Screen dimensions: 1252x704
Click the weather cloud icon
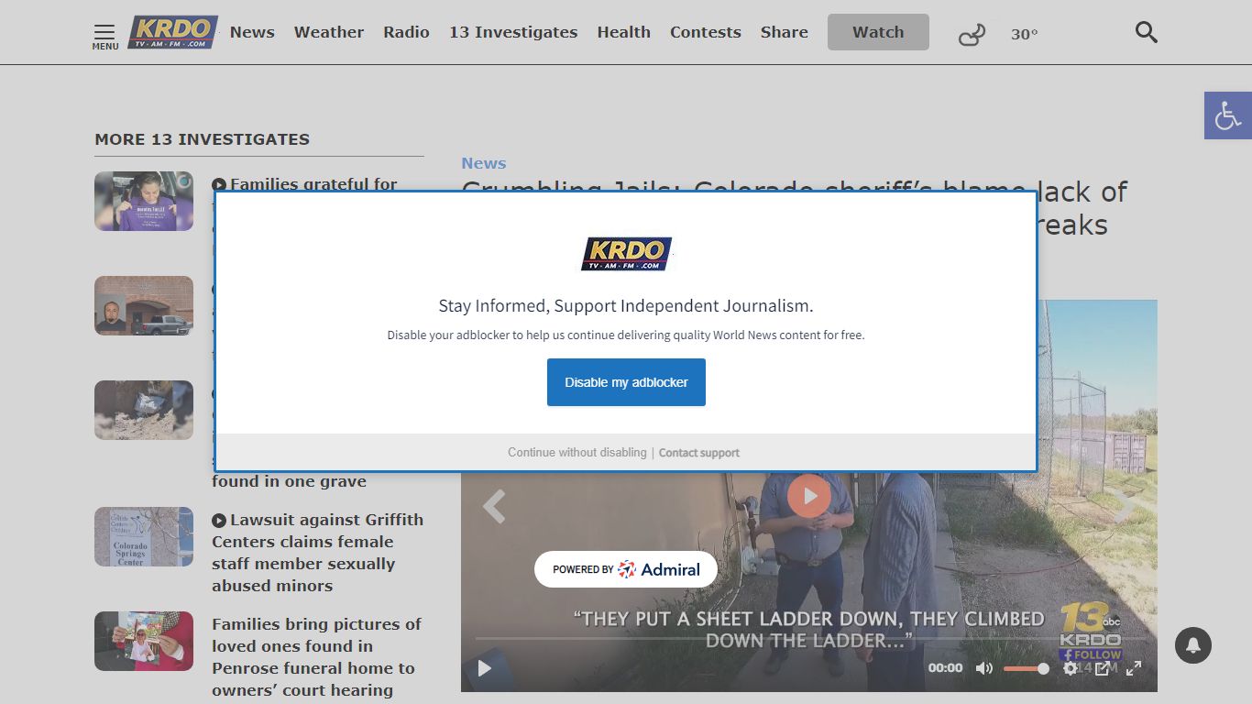pyautogui.click(x=972, y=36)
